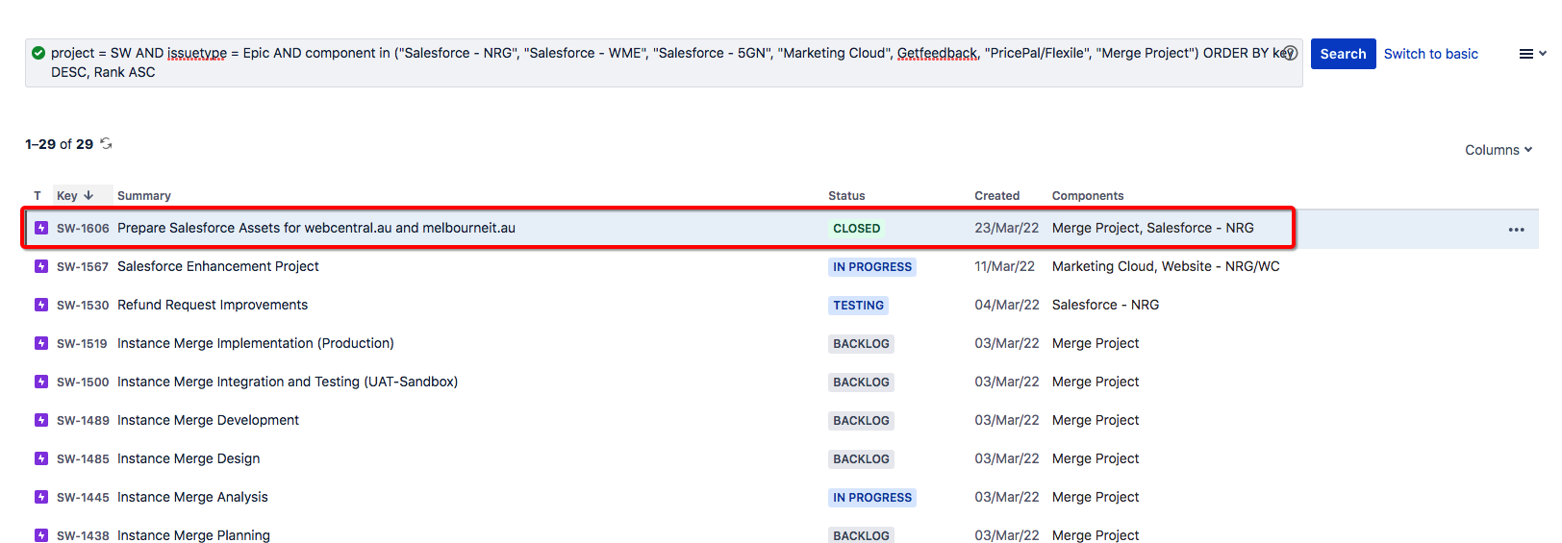Open 'Refund Request Improvements' summary
This screenshot has height=543, width=1562.
pyautogui.click(x=213, y=305)
